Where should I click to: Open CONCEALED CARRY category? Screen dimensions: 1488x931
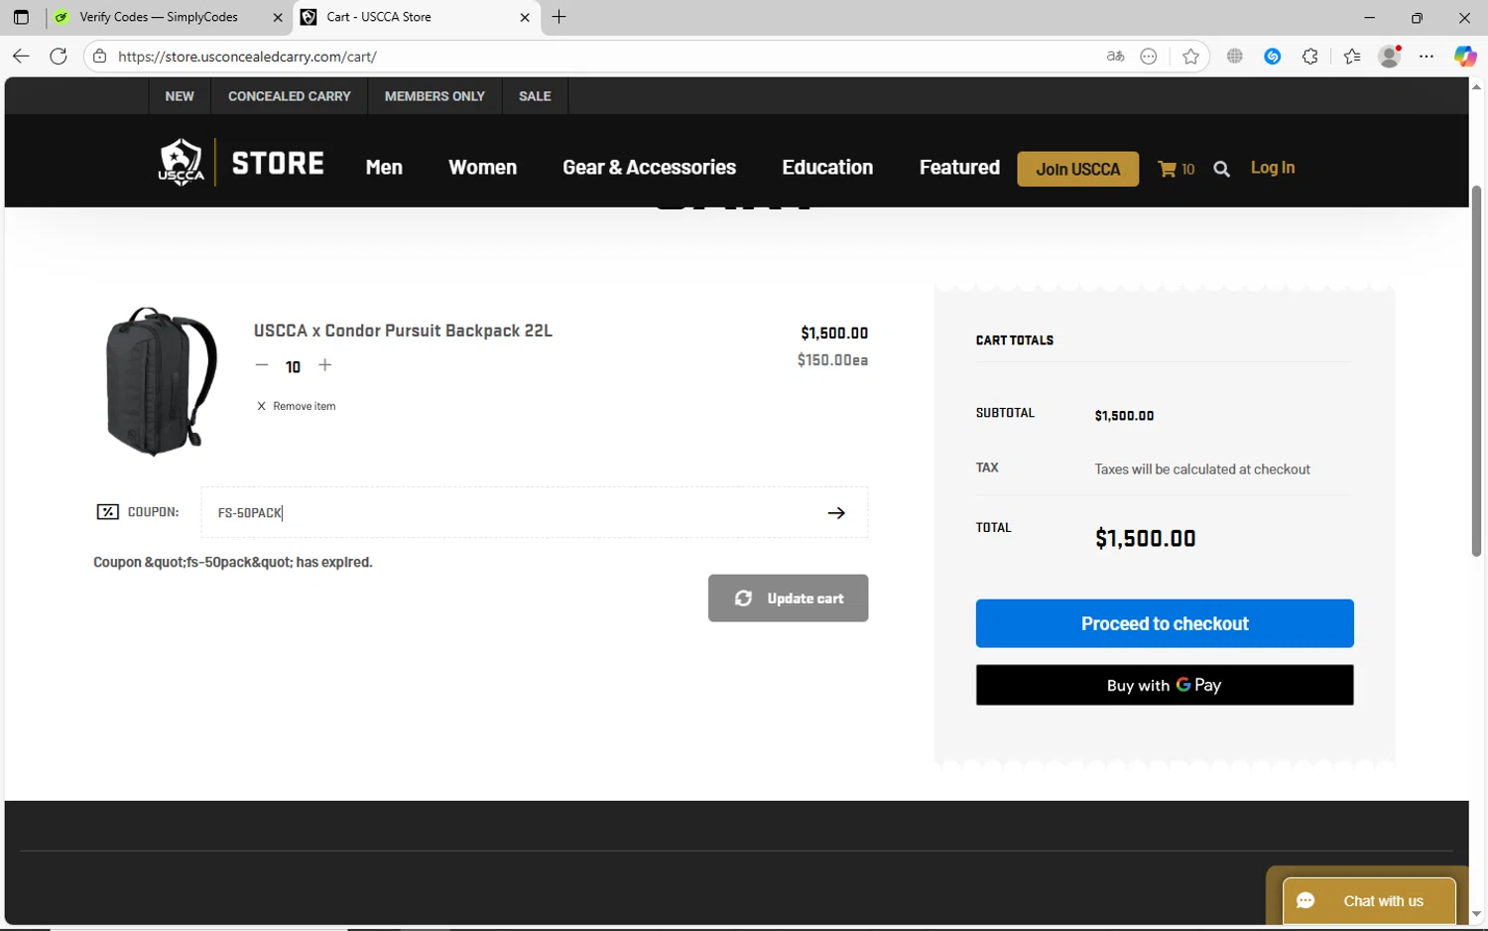click(290, 96)
